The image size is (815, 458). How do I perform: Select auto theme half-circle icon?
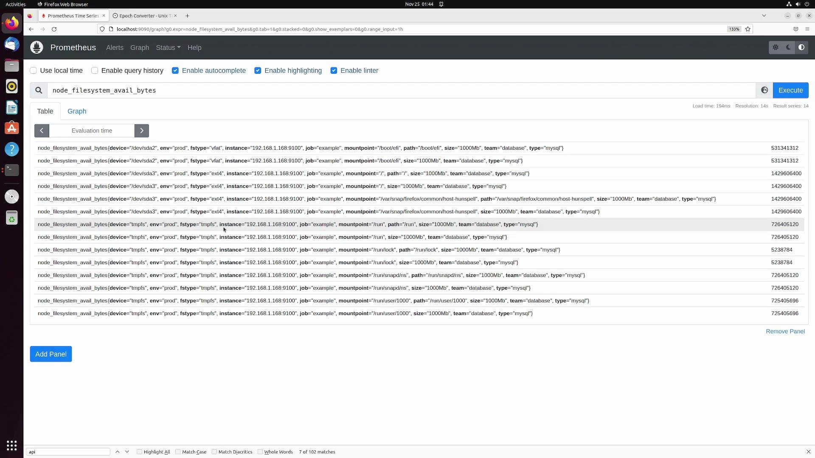pos(801,47)
